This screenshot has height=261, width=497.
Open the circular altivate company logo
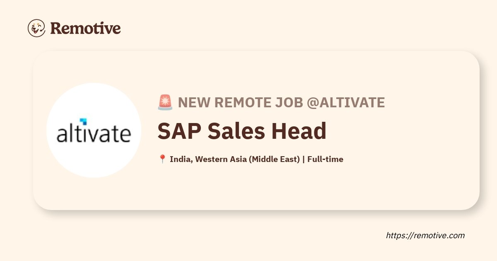(94, 130)
